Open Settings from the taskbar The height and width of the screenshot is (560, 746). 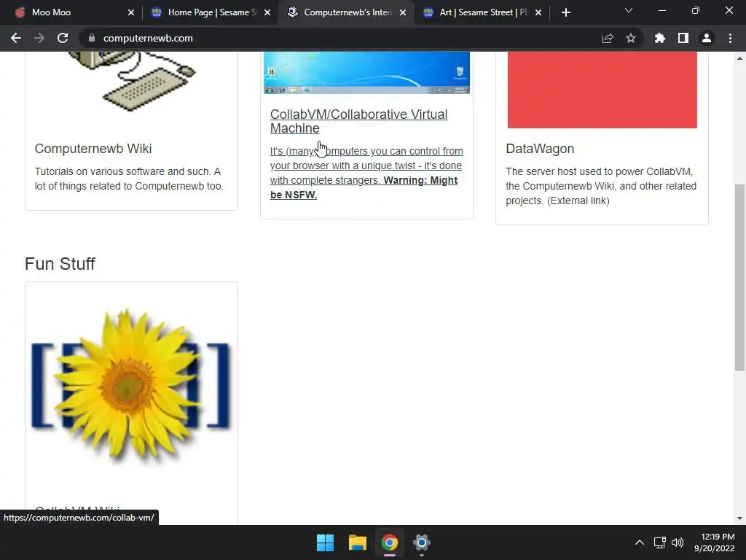(x=422, y=542)
